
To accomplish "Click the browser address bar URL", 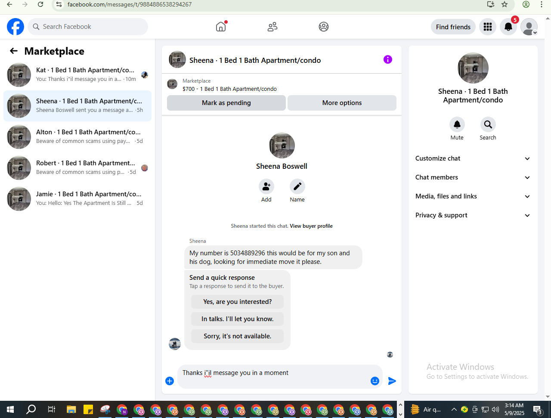I will coord(130,4).
